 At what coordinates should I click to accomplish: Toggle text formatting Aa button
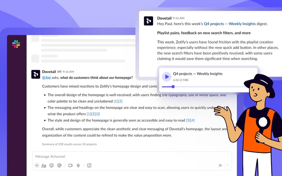click(44, 165)
